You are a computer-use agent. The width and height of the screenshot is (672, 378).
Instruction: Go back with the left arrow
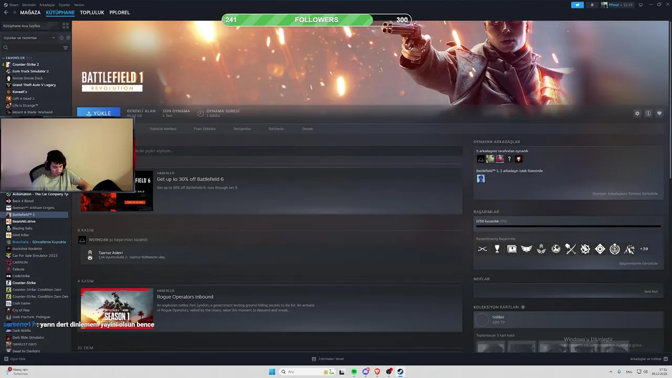pos(5,12)
